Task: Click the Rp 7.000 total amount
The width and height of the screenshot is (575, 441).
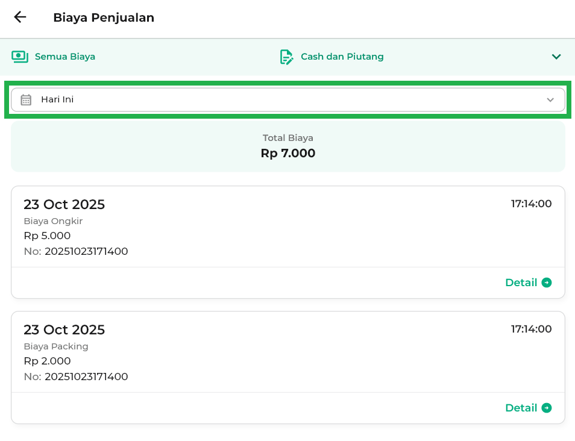Action: click(287, 154)
